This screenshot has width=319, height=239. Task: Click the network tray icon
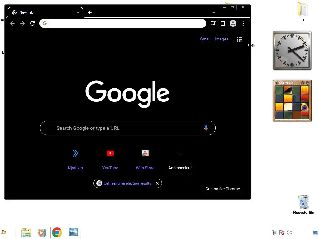[274, 232]
